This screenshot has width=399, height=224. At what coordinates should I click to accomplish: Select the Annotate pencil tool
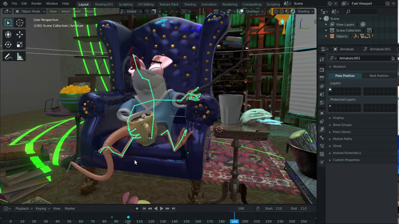8,57
